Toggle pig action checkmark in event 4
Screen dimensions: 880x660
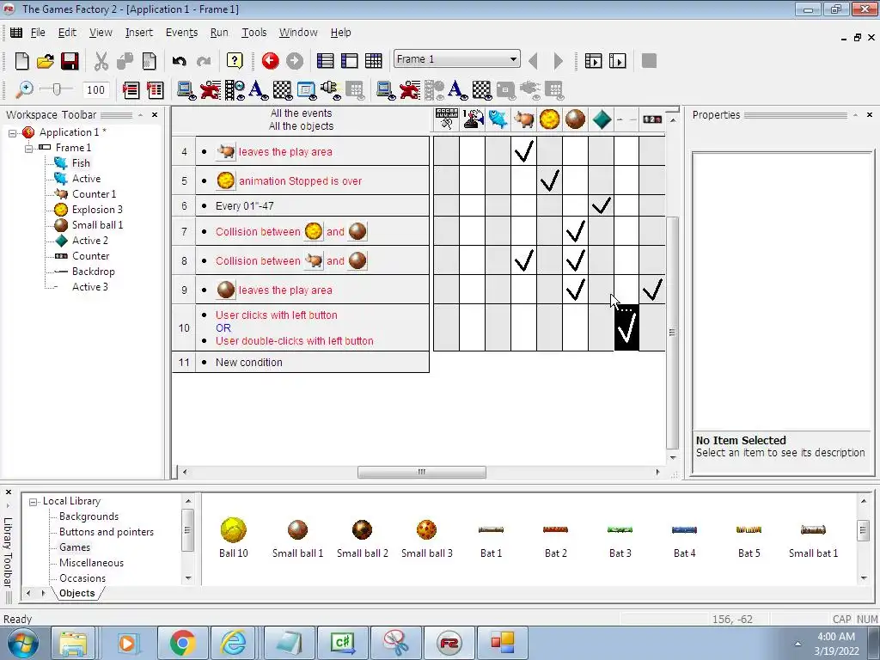[523, 151]
